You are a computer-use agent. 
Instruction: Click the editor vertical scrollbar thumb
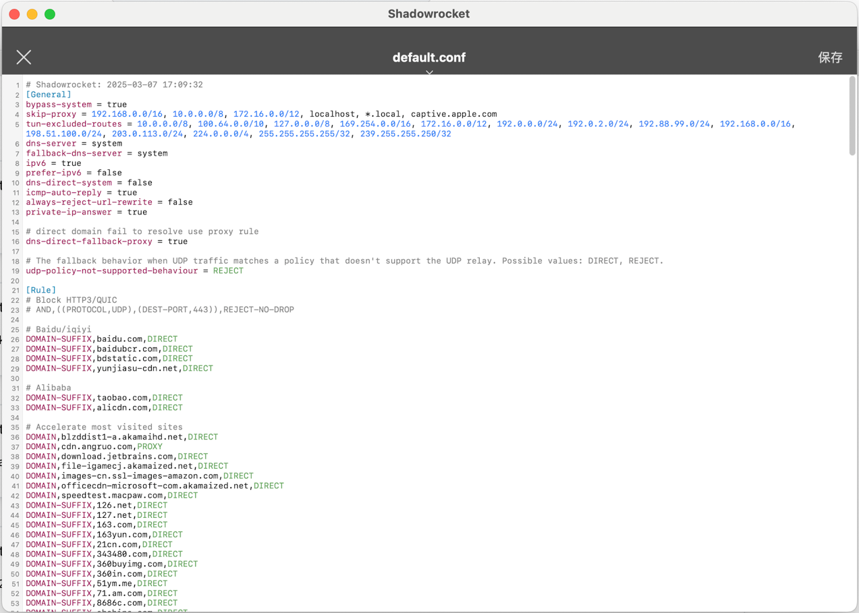[x=852, y=116]
